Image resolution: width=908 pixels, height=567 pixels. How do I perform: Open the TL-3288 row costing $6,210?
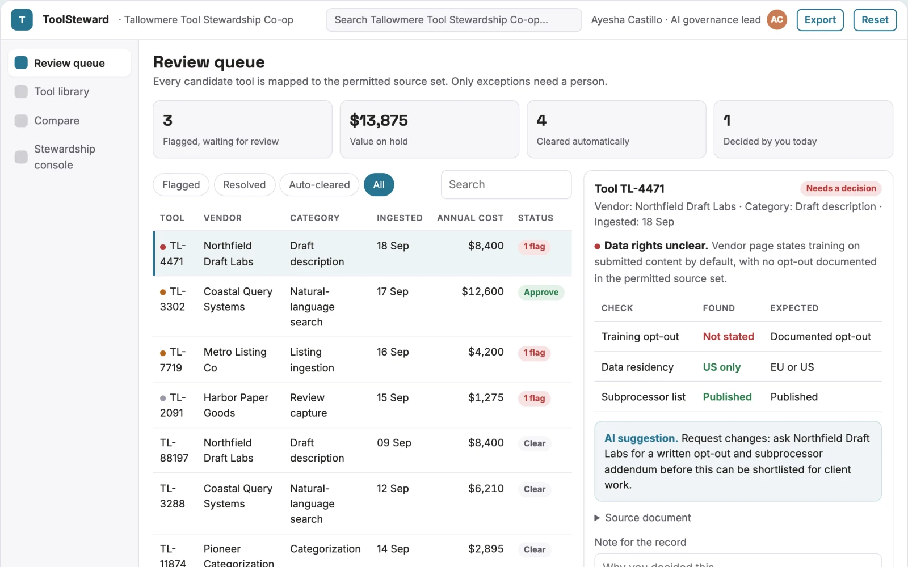click(x=363, y=503)
